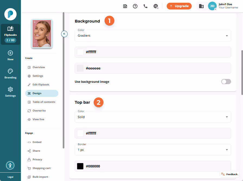Viewport: 243px width, 181px height.
Task: Create a New flipbook with plus icon
Action: 10,56
